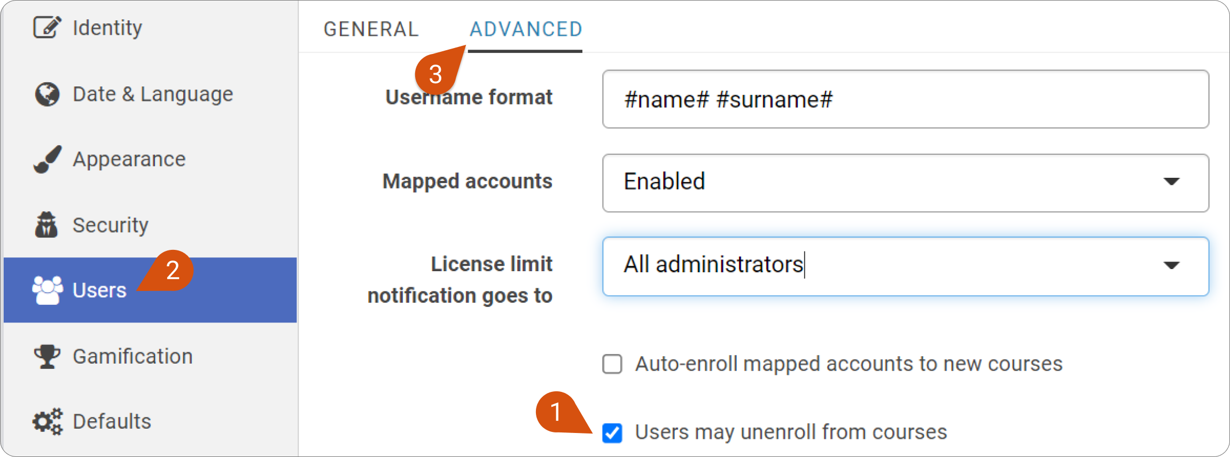Click arrow beside All administrators

pyautogui.click(x=1171, y=265)
